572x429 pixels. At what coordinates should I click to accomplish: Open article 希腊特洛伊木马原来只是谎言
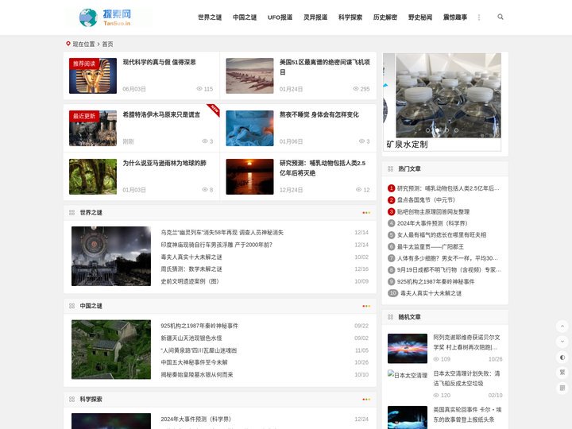click(x=161, y=115)
